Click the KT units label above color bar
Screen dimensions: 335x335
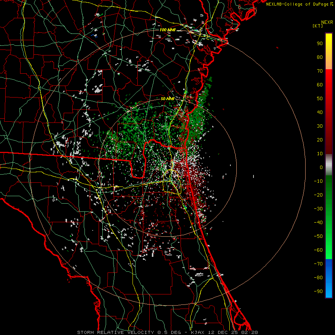tap(318, 26)
